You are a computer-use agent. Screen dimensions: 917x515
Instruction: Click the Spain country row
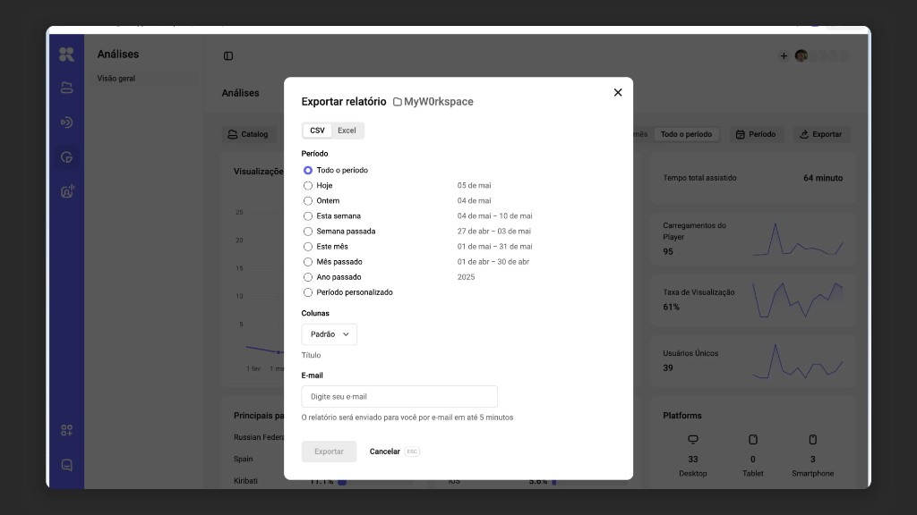coord(244,459)
